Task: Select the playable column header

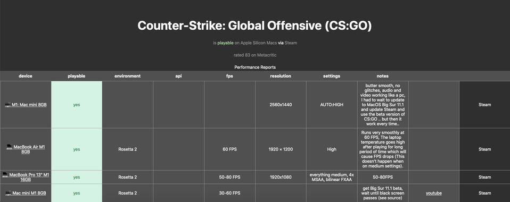Action: coord(77,76)
